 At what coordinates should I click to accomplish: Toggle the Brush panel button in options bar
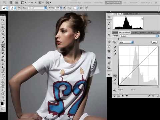19,8
